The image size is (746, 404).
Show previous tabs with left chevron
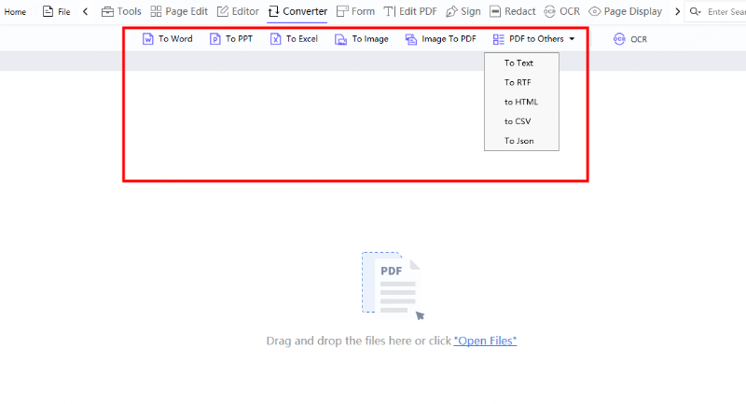click(85, 11)
